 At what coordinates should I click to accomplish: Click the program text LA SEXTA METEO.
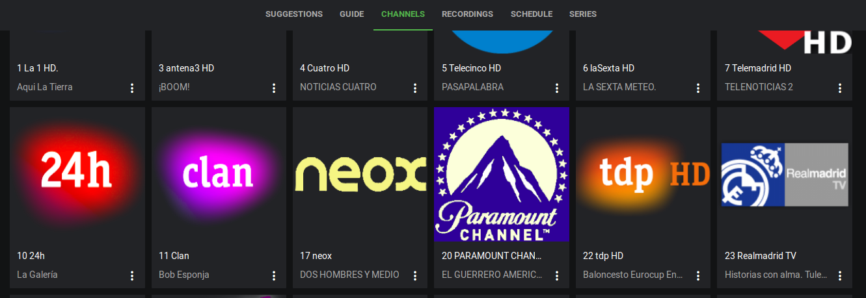(619, 87)
